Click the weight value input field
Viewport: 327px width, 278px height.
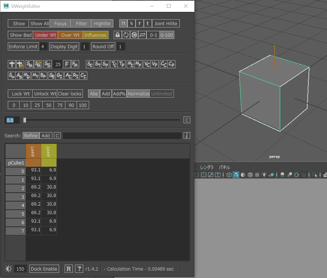point(12,120)
